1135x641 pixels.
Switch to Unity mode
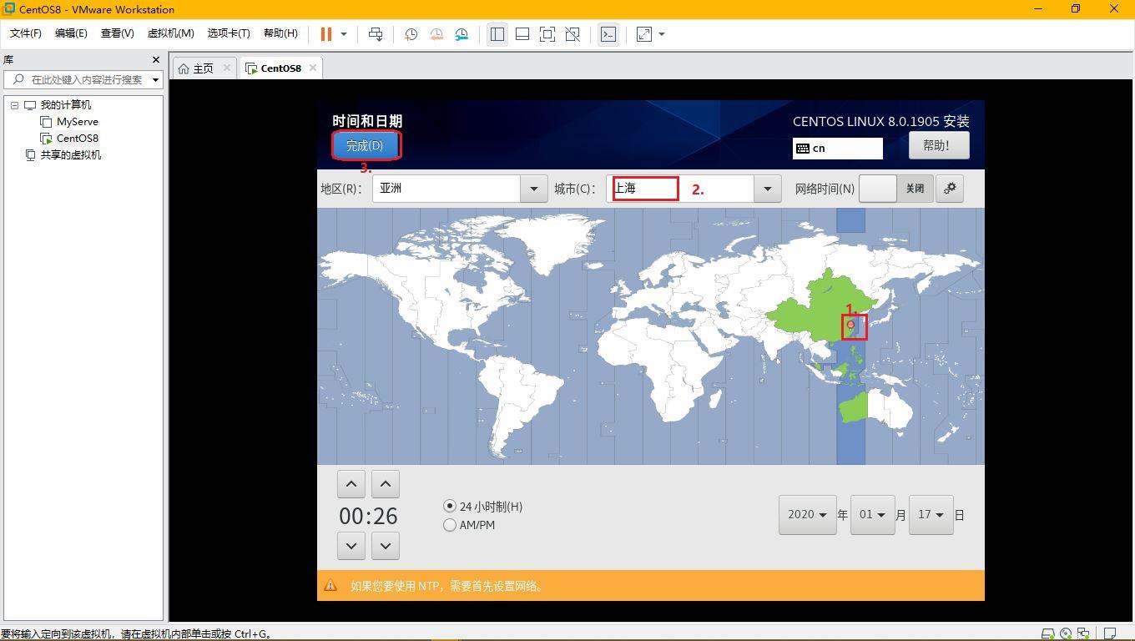point(573,34)
